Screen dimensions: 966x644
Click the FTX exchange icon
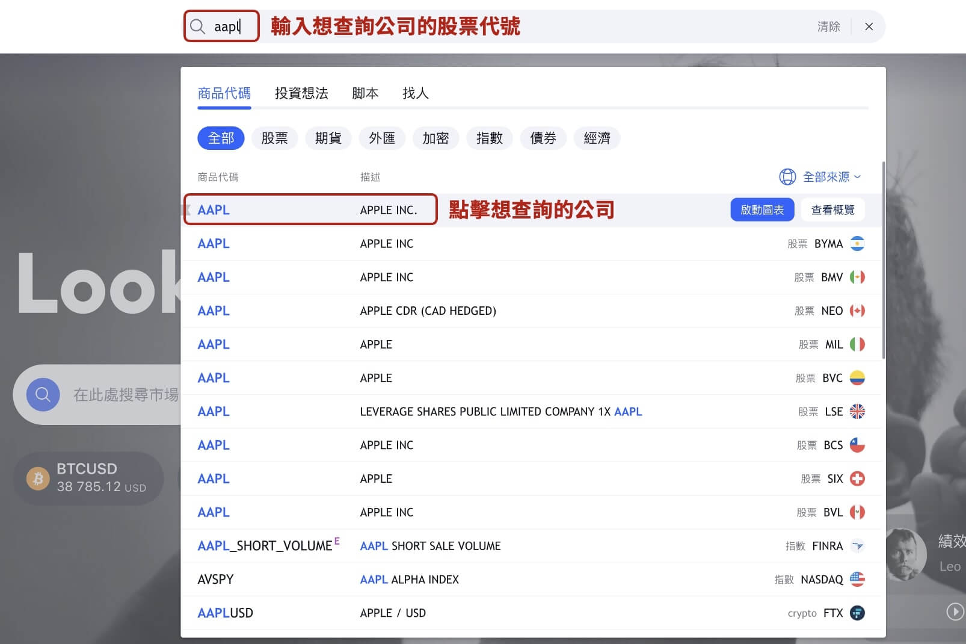pos(857,613)
